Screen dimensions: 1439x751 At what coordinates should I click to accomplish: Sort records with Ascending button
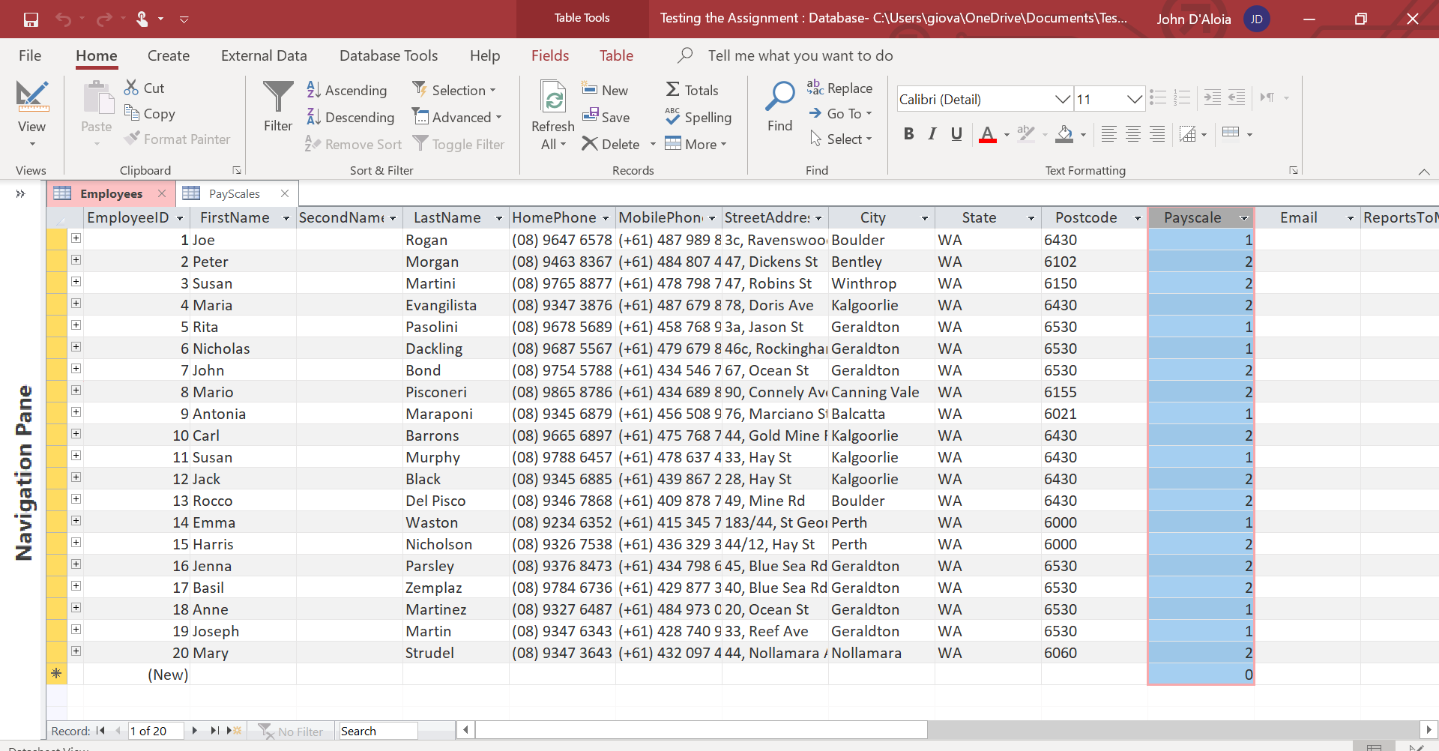click(347, 90)
